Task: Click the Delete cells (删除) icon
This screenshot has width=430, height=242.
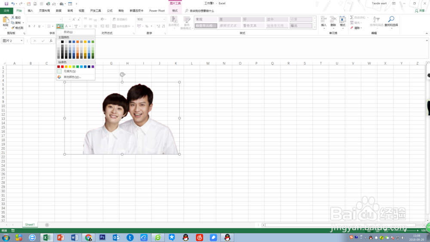Action: point(333,19)
